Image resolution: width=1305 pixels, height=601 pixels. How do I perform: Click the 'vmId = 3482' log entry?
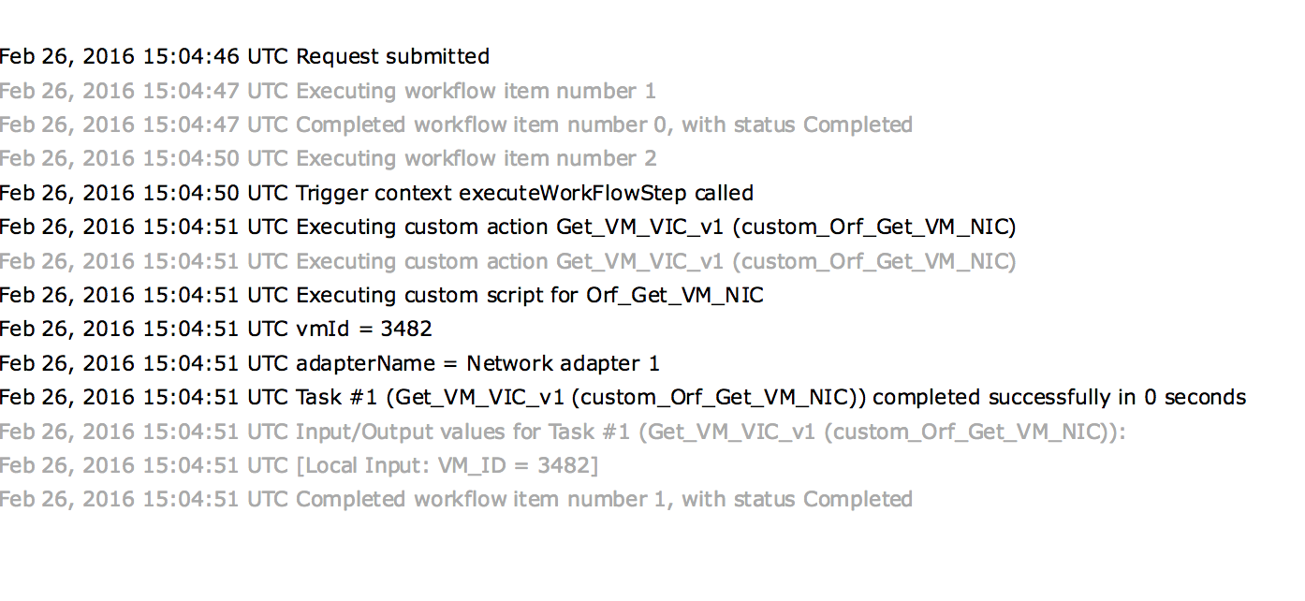coord(216,329)
